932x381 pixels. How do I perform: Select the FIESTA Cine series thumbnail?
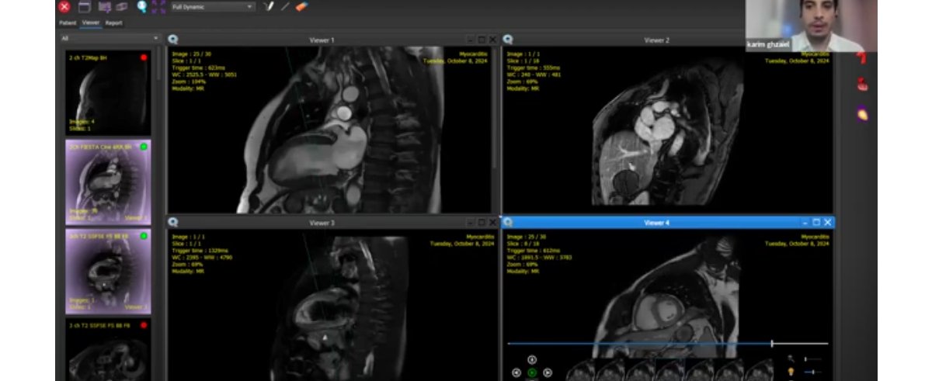coord(108,182)
